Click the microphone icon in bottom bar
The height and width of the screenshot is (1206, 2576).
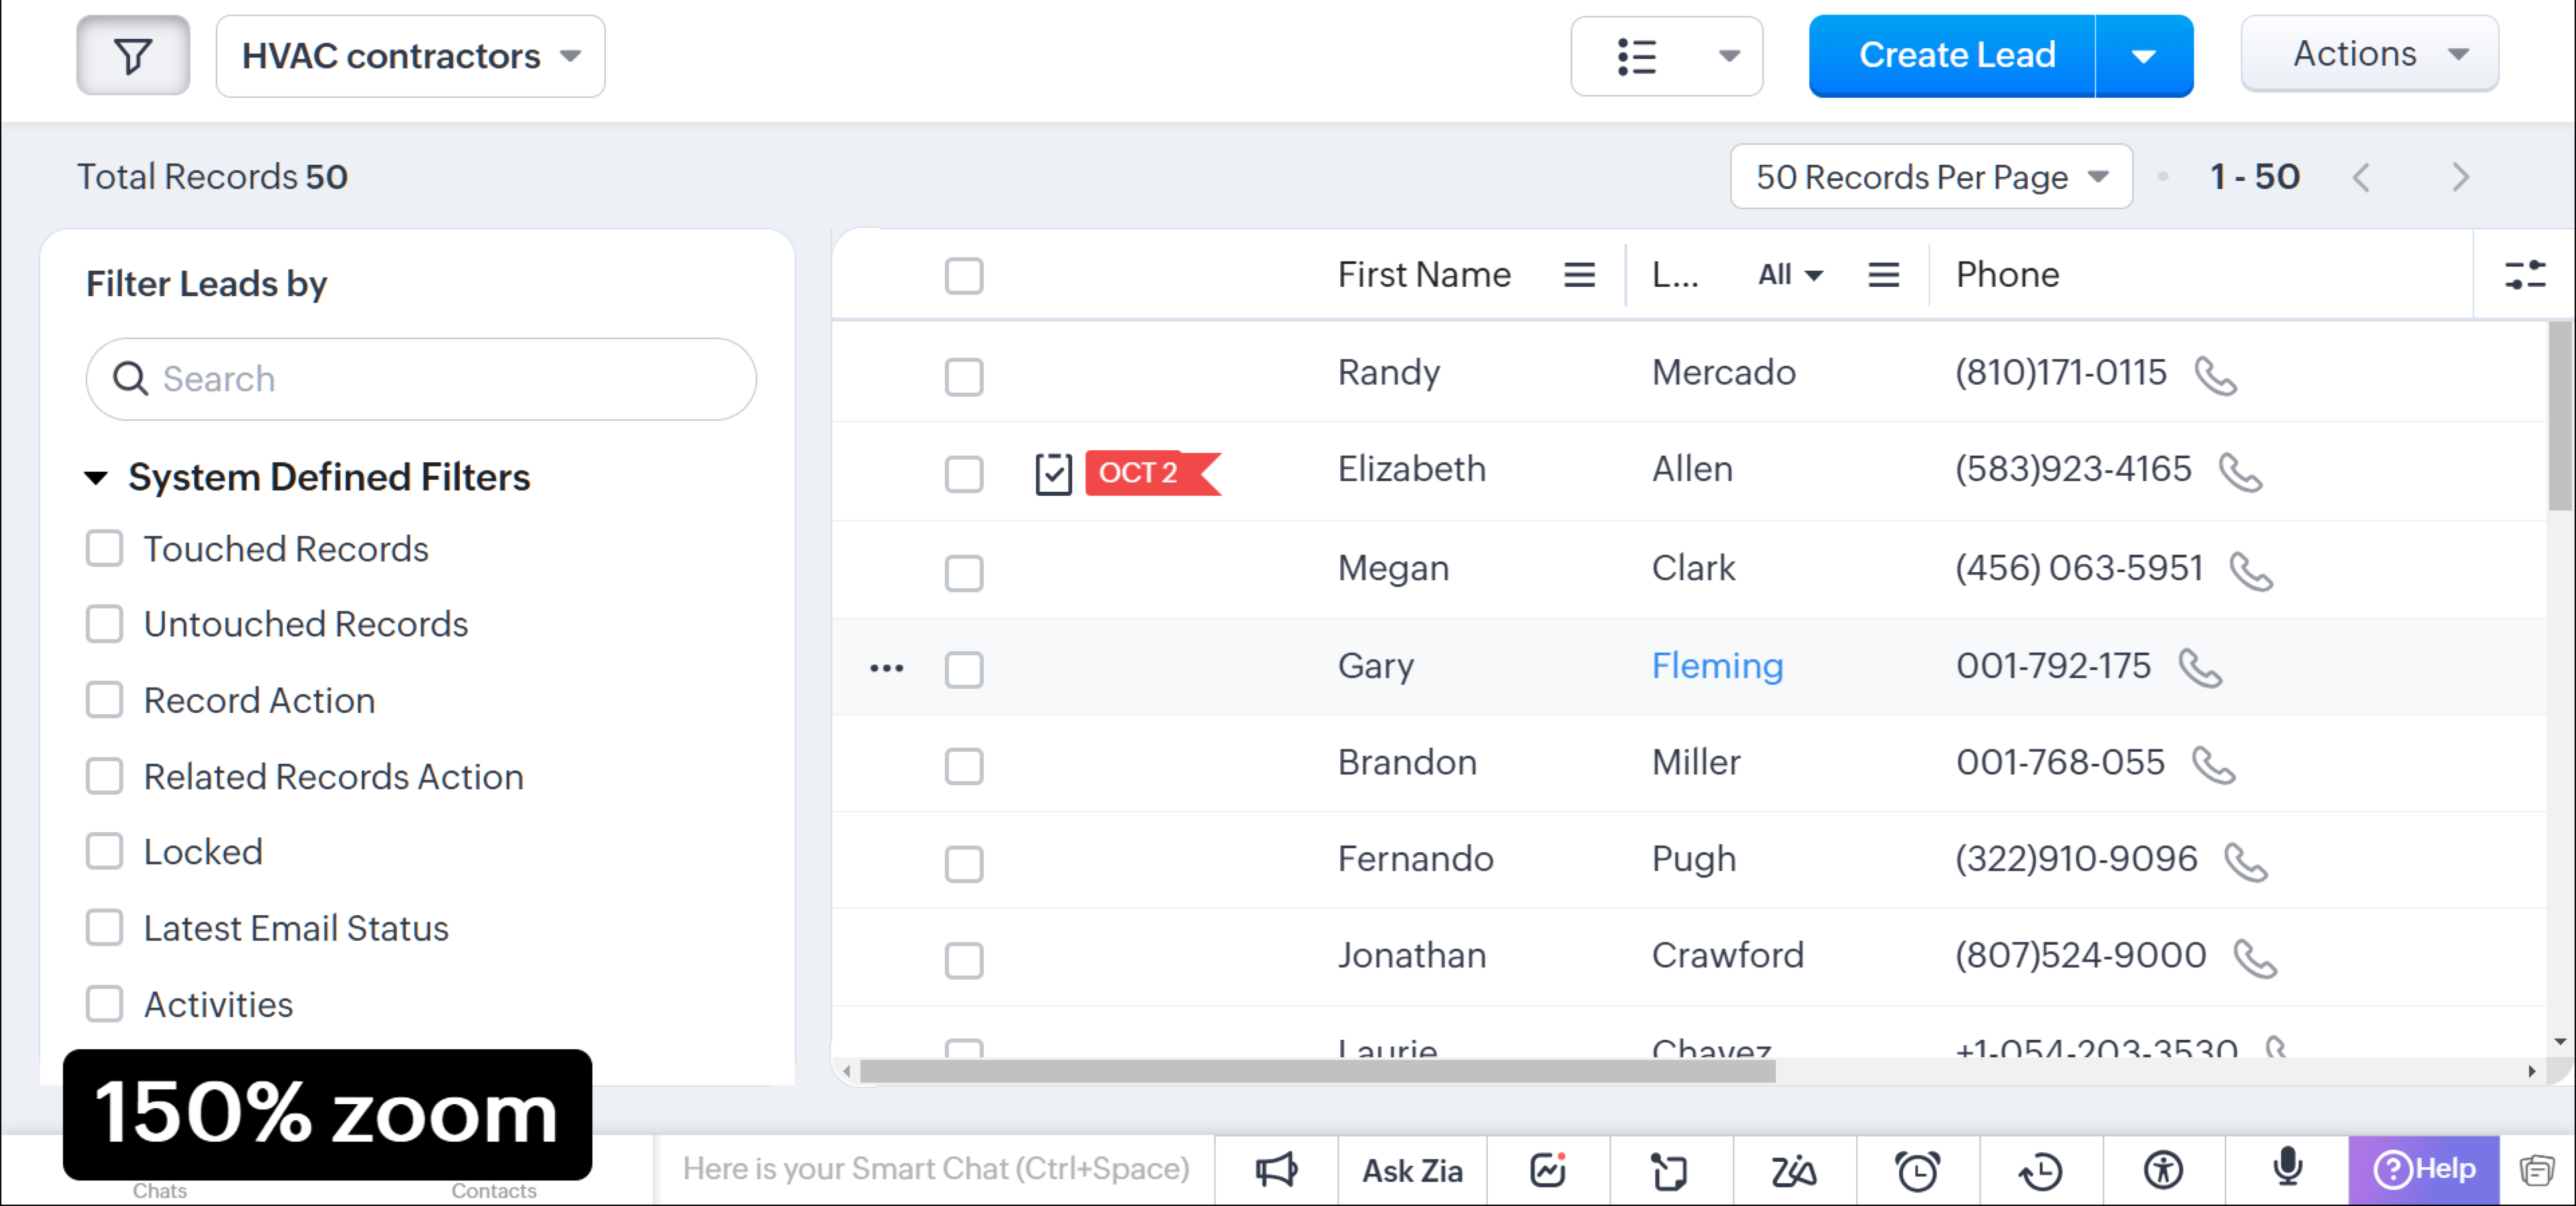[x=2287, y=1168]
